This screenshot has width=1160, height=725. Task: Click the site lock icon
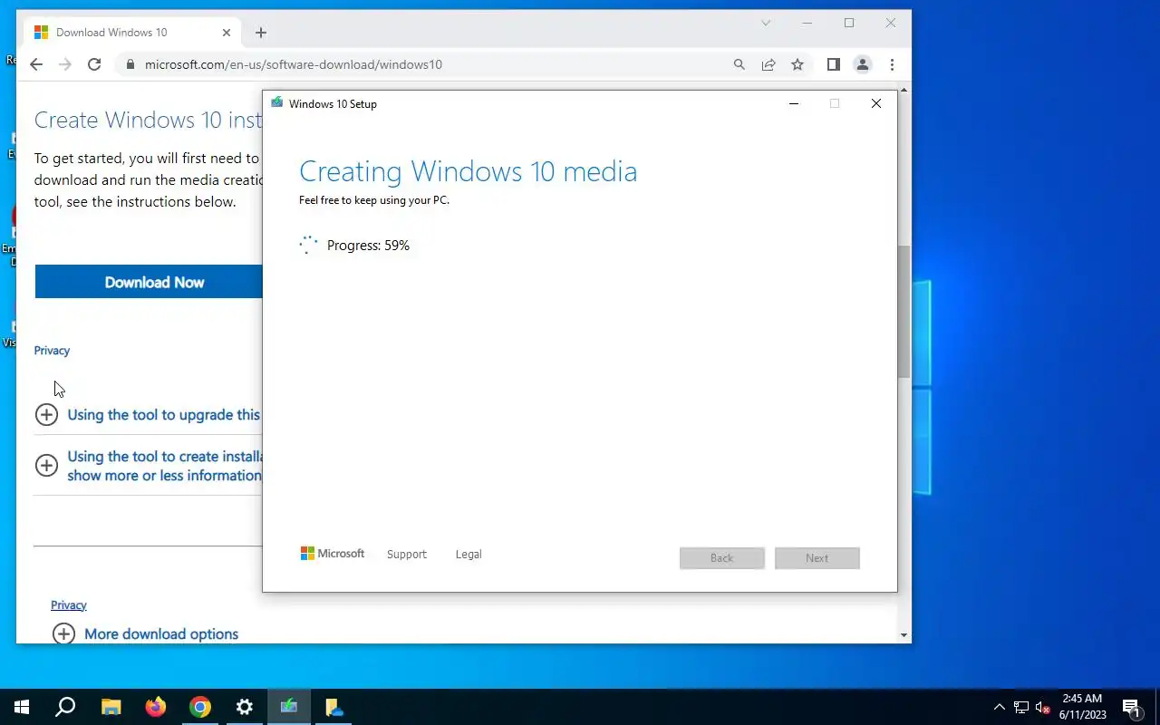coord(130,64)
